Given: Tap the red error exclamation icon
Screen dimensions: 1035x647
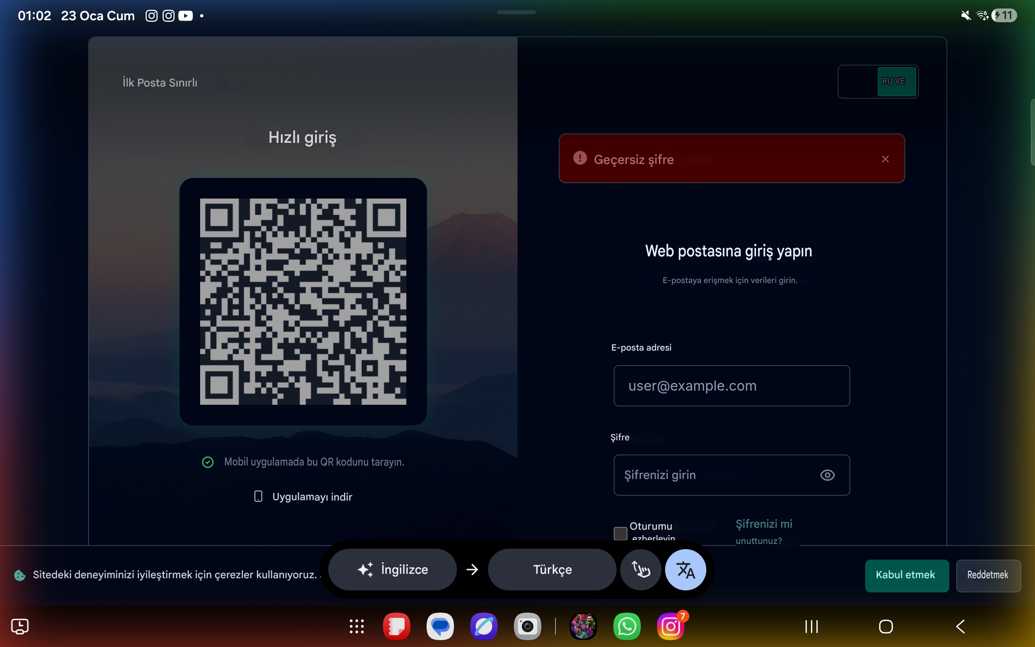Looking at the screenshot, I should click(x=580, y=158).
